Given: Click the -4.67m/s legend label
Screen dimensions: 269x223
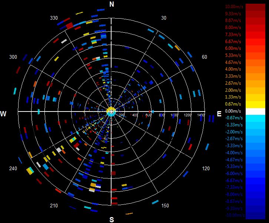Looking at the screenshot, I should pos(234,160).
